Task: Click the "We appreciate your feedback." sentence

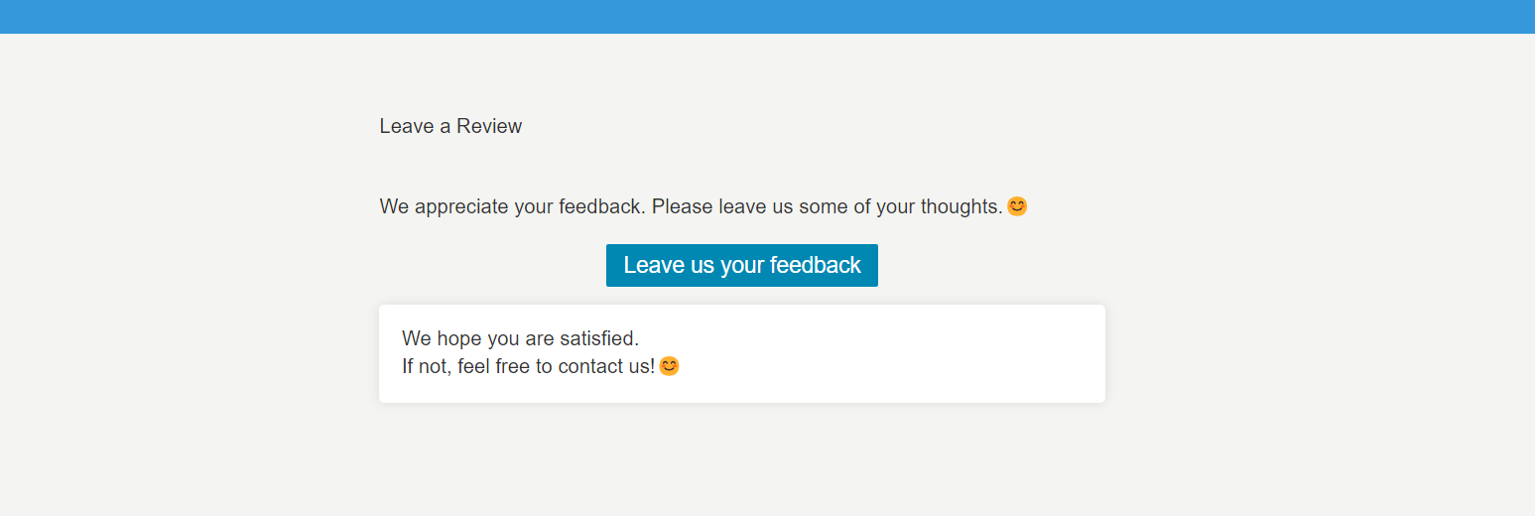Action: (x=513, y=206)
